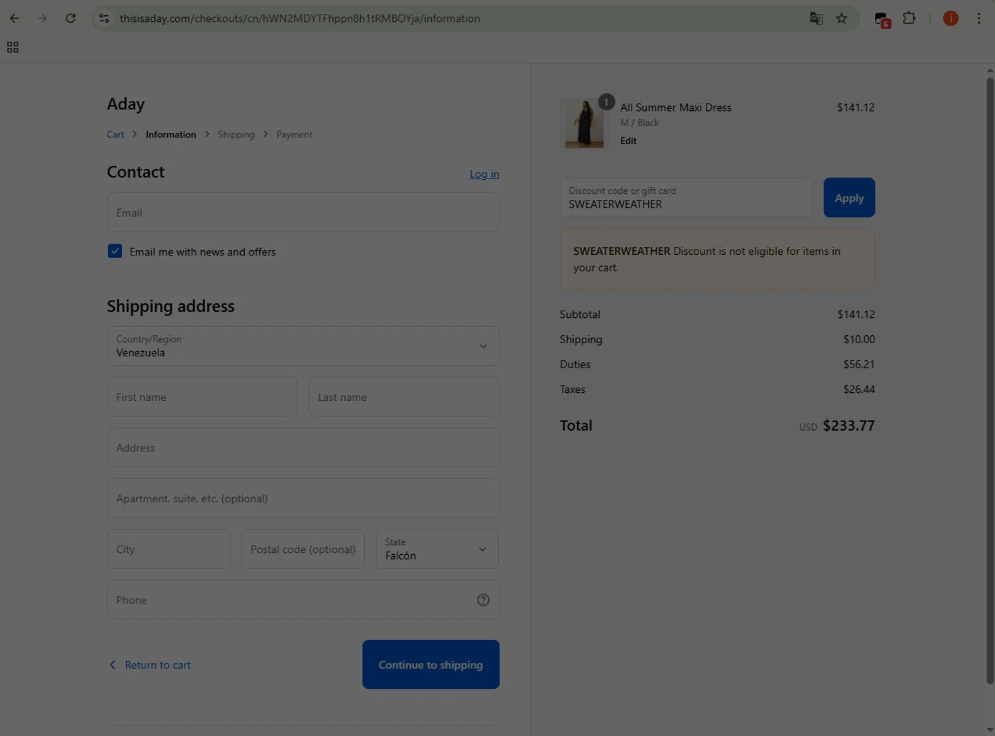Bookmark this page with the star
This screenshot has width=995, height=736.
pyautogui.click(x=842, y=19)
